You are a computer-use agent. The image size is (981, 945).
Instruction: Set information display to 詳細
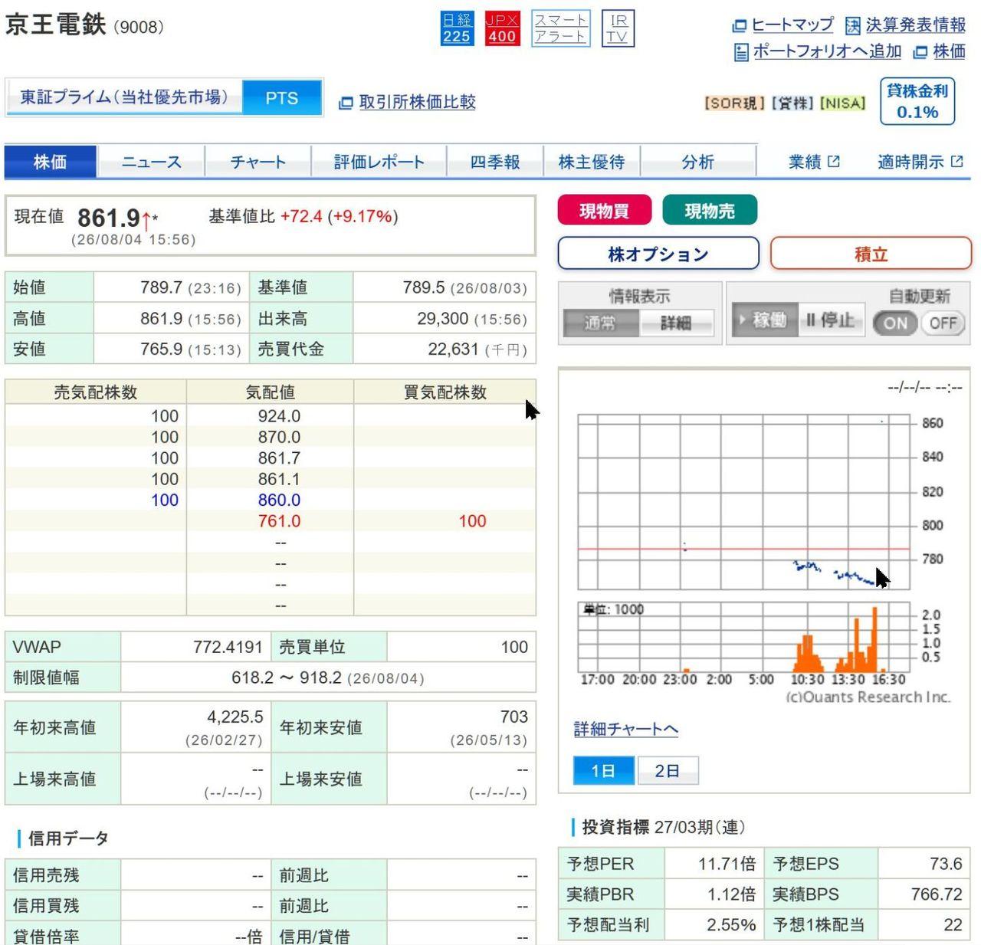coord(676,323)
